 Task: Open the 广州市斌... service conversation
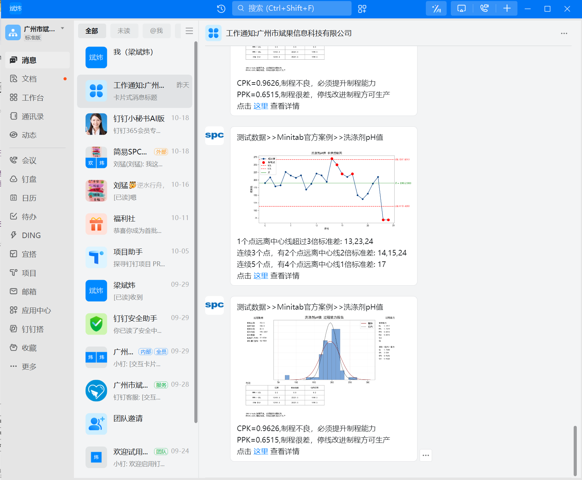tap(135, 391)
